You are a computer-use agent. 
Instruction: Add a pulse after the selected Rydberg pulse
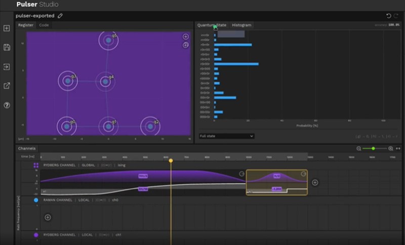tap(315, 183)
